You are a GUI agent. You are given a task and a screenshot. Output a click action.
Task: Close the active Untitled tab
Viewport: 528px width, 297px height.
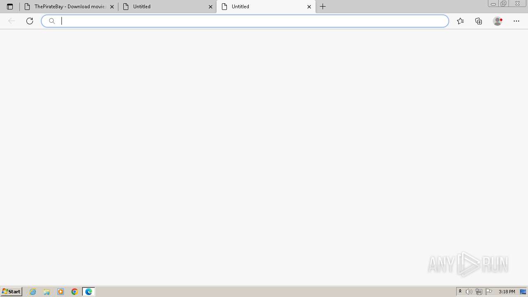(x=309, y=7)
